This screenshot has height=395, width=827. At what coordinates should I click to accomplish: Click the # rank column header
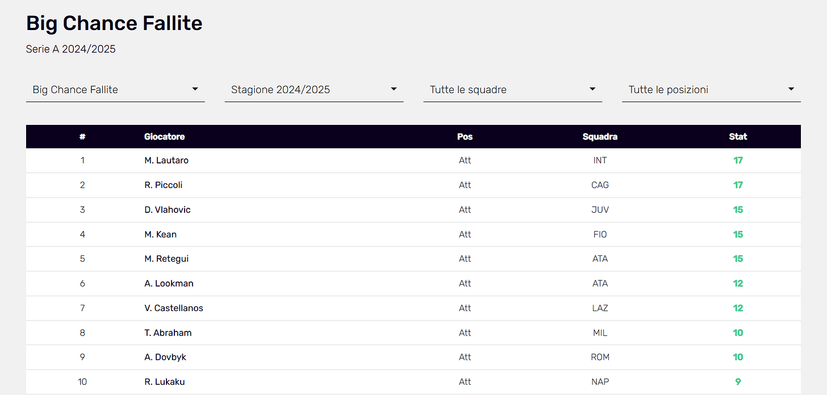tap(82, 137)
